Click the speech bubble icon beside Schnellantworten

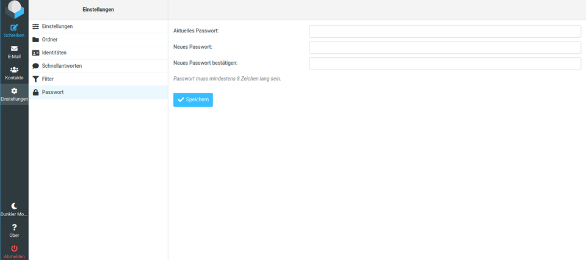click(35, 66)
